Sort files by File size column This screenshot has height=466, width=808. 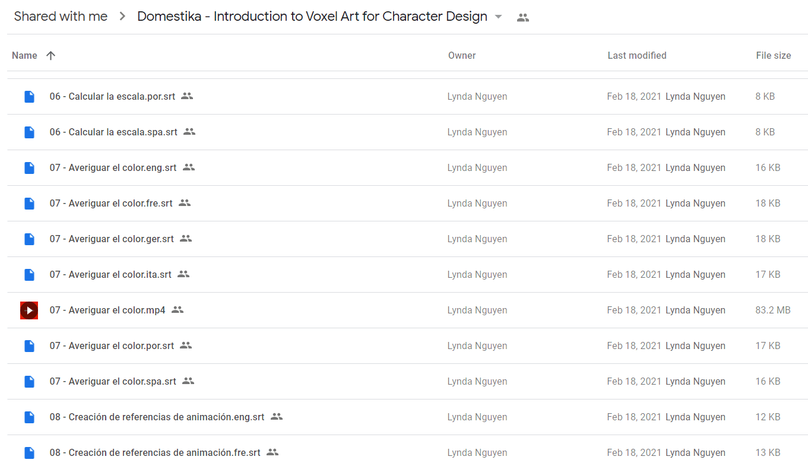[x=773, y=55]
